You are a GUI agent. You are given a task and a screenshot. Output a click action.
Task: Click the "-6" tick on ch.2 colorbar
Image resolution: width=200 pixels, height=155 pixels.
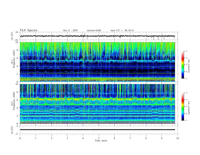point(186,113)
